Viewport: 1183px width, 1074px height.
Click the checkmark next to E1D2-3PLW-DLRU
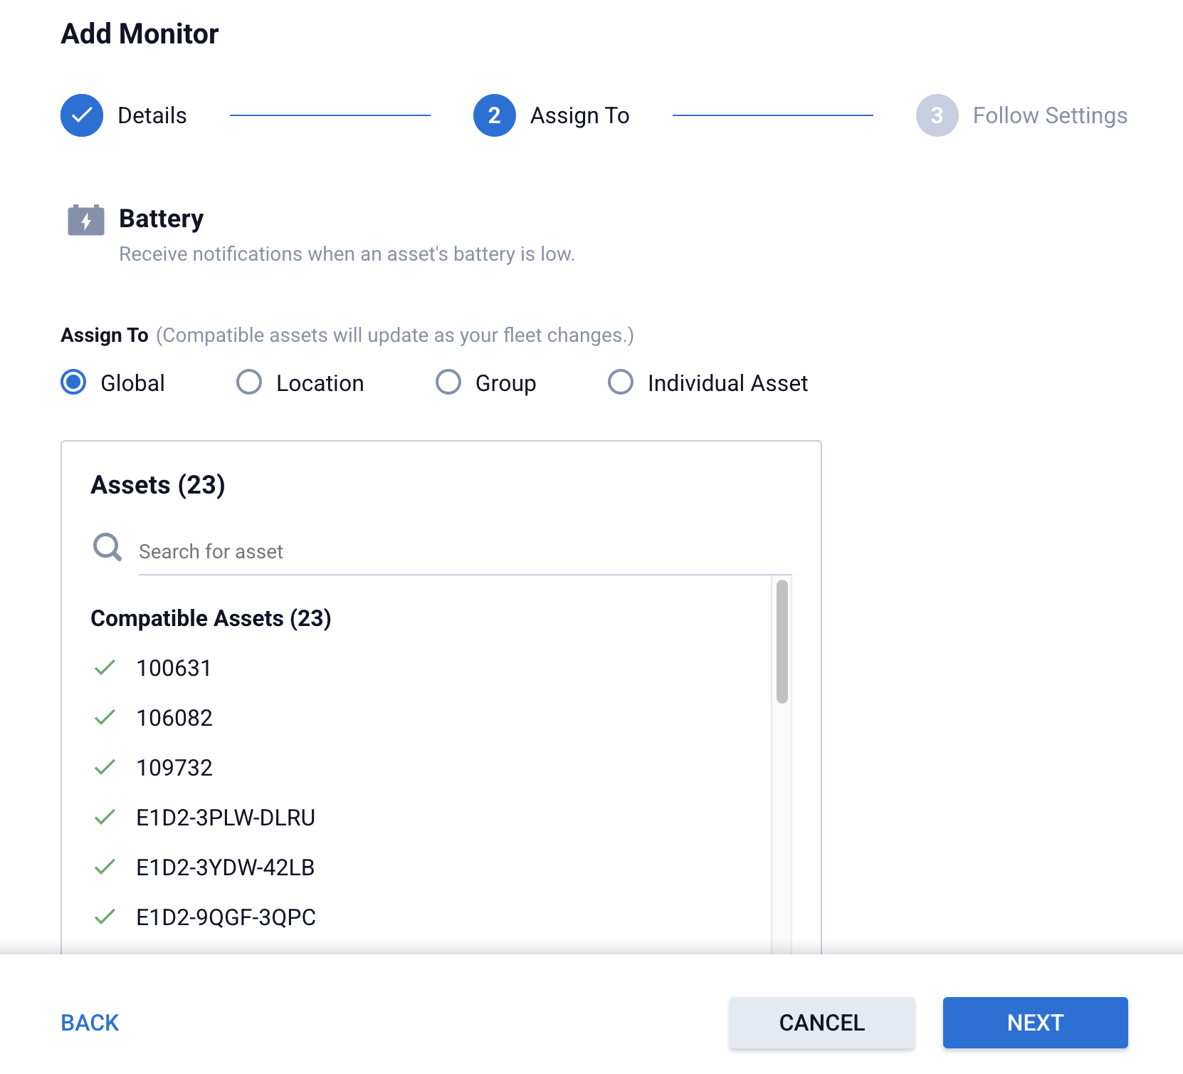coord(105,817)
